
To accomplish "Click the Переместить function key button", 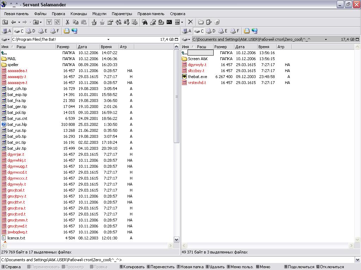I will [161, 267].
